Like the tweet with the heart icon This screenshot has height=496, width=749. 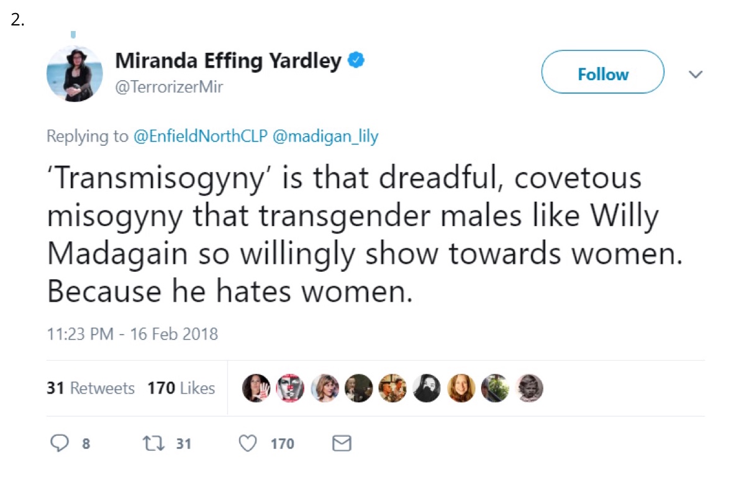[x=248, y=443]
